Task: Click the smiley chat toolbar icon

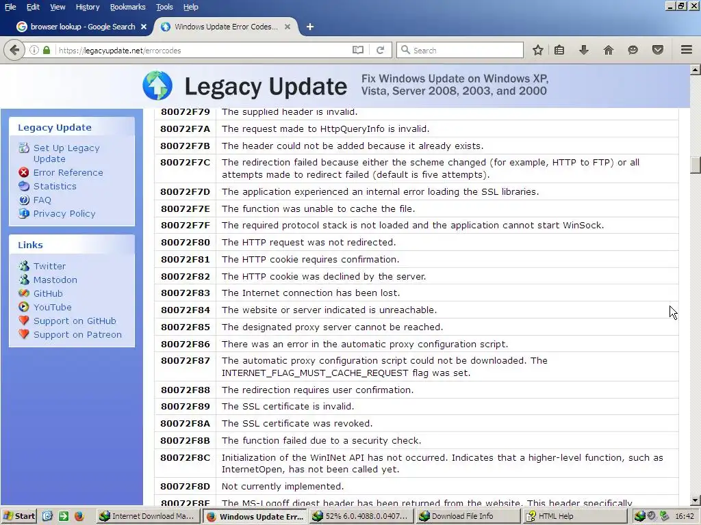Action: tap(633, 50)
